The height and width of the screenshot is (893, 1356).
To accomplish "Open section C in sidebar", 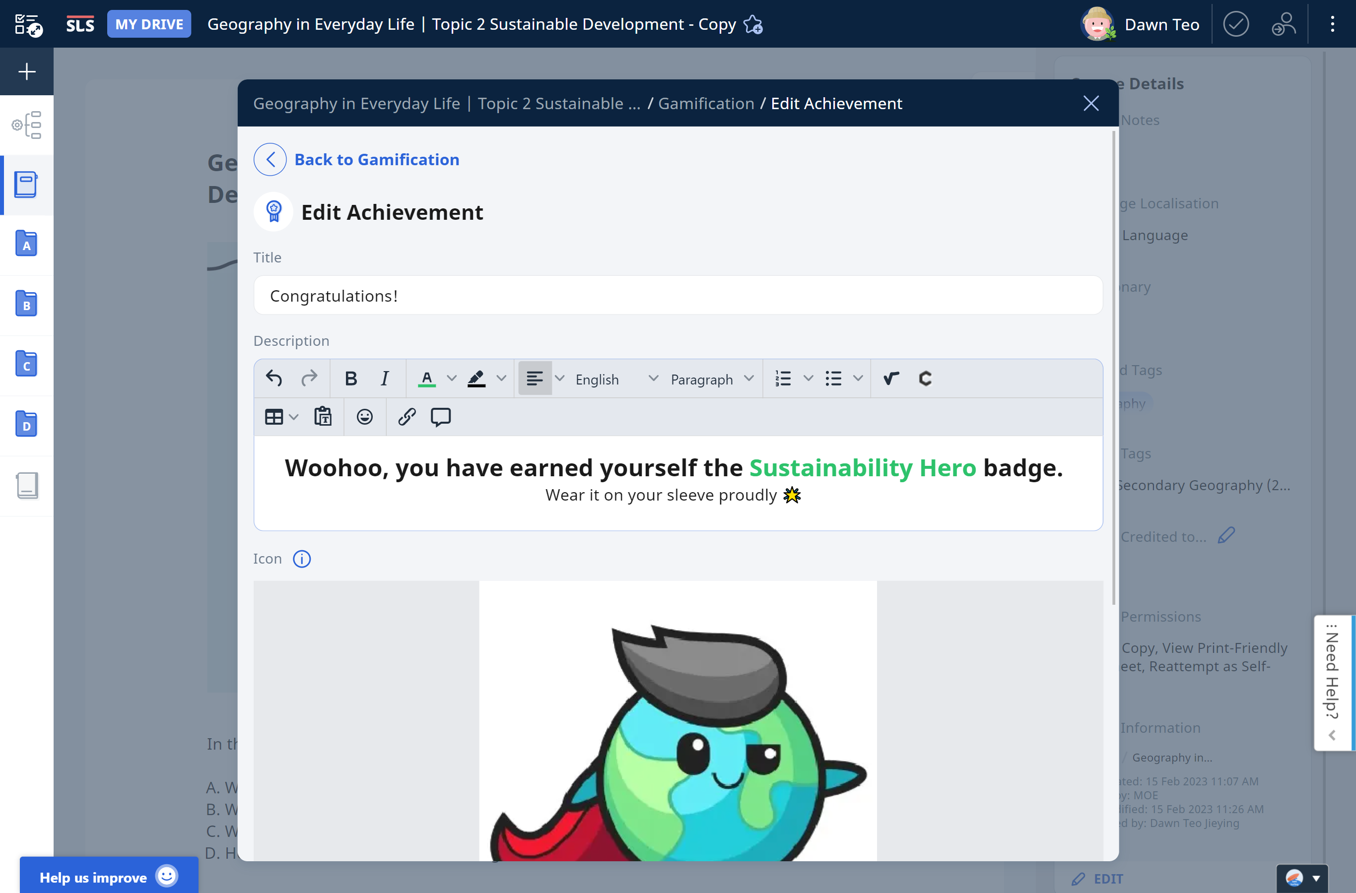I will click(27, 365).
